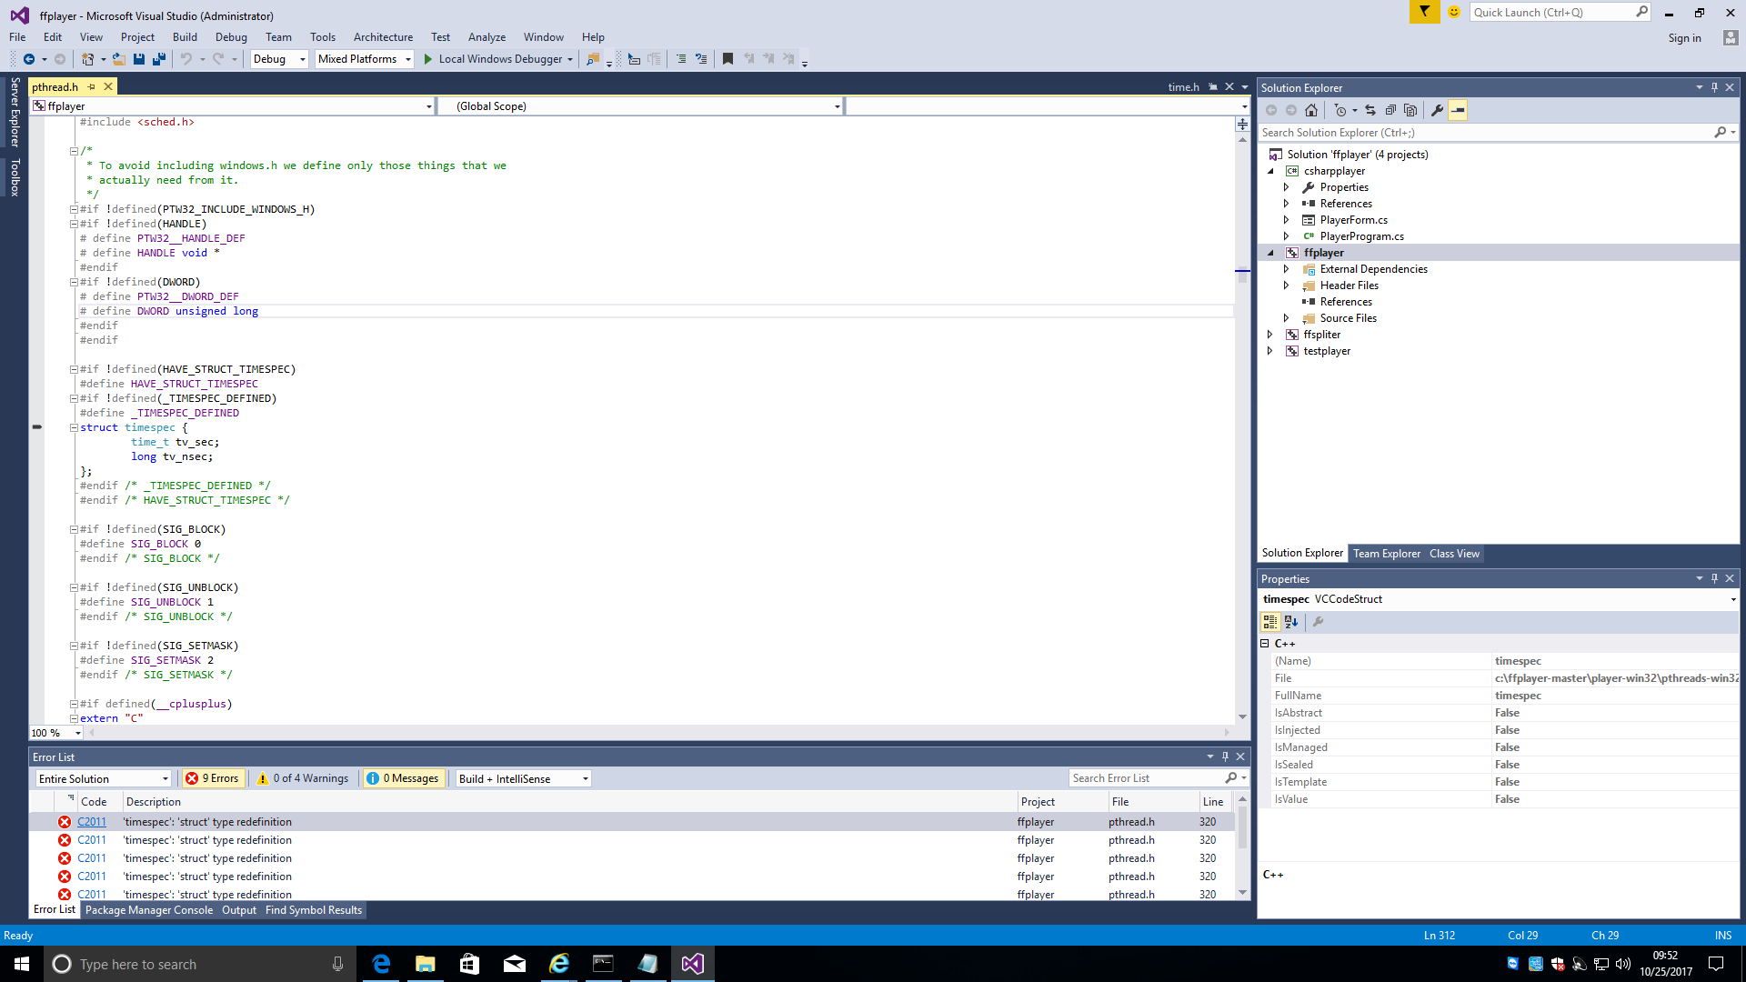Collapse All in Solution Explorer toolbar
1746x982 pixels.
pyautogui.click(x=1390, y=111)
